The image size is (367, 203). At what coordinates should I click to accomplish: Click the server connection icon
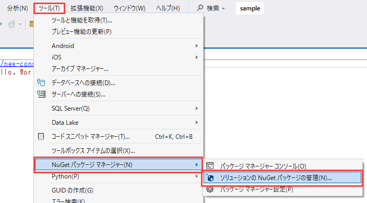[x=41, y=94]
